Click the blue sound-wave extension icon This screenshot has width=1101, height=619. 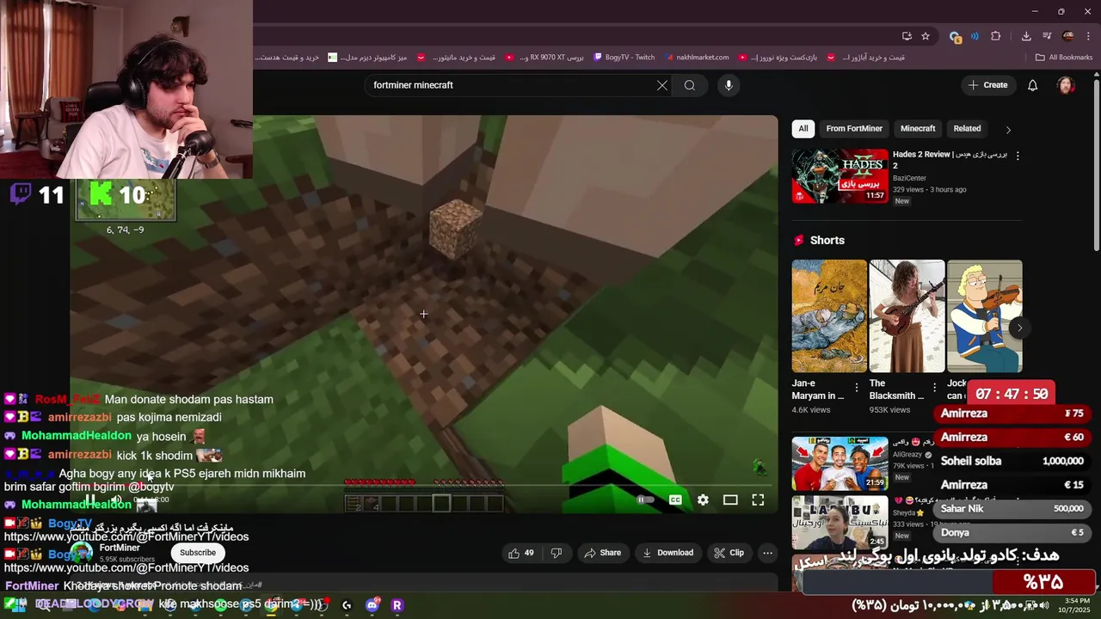coord(975,36)
